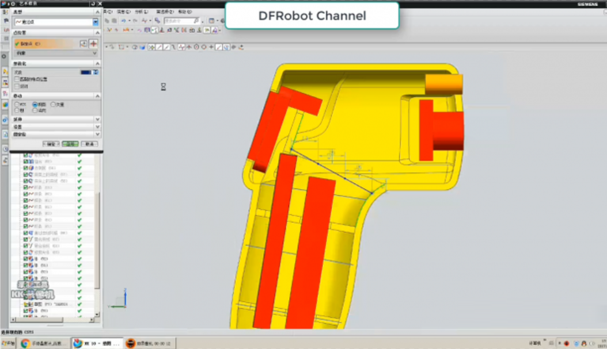Open the History clock tab in the resource bar
This screenshot has height=349, width=607.
[x=5, y=149]
